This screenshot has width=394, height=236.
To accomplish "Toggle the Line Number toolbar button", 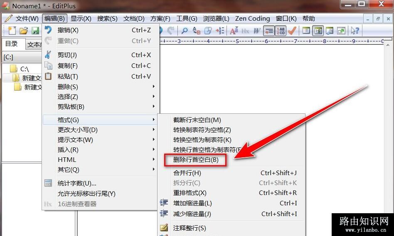I will [281, 31].
